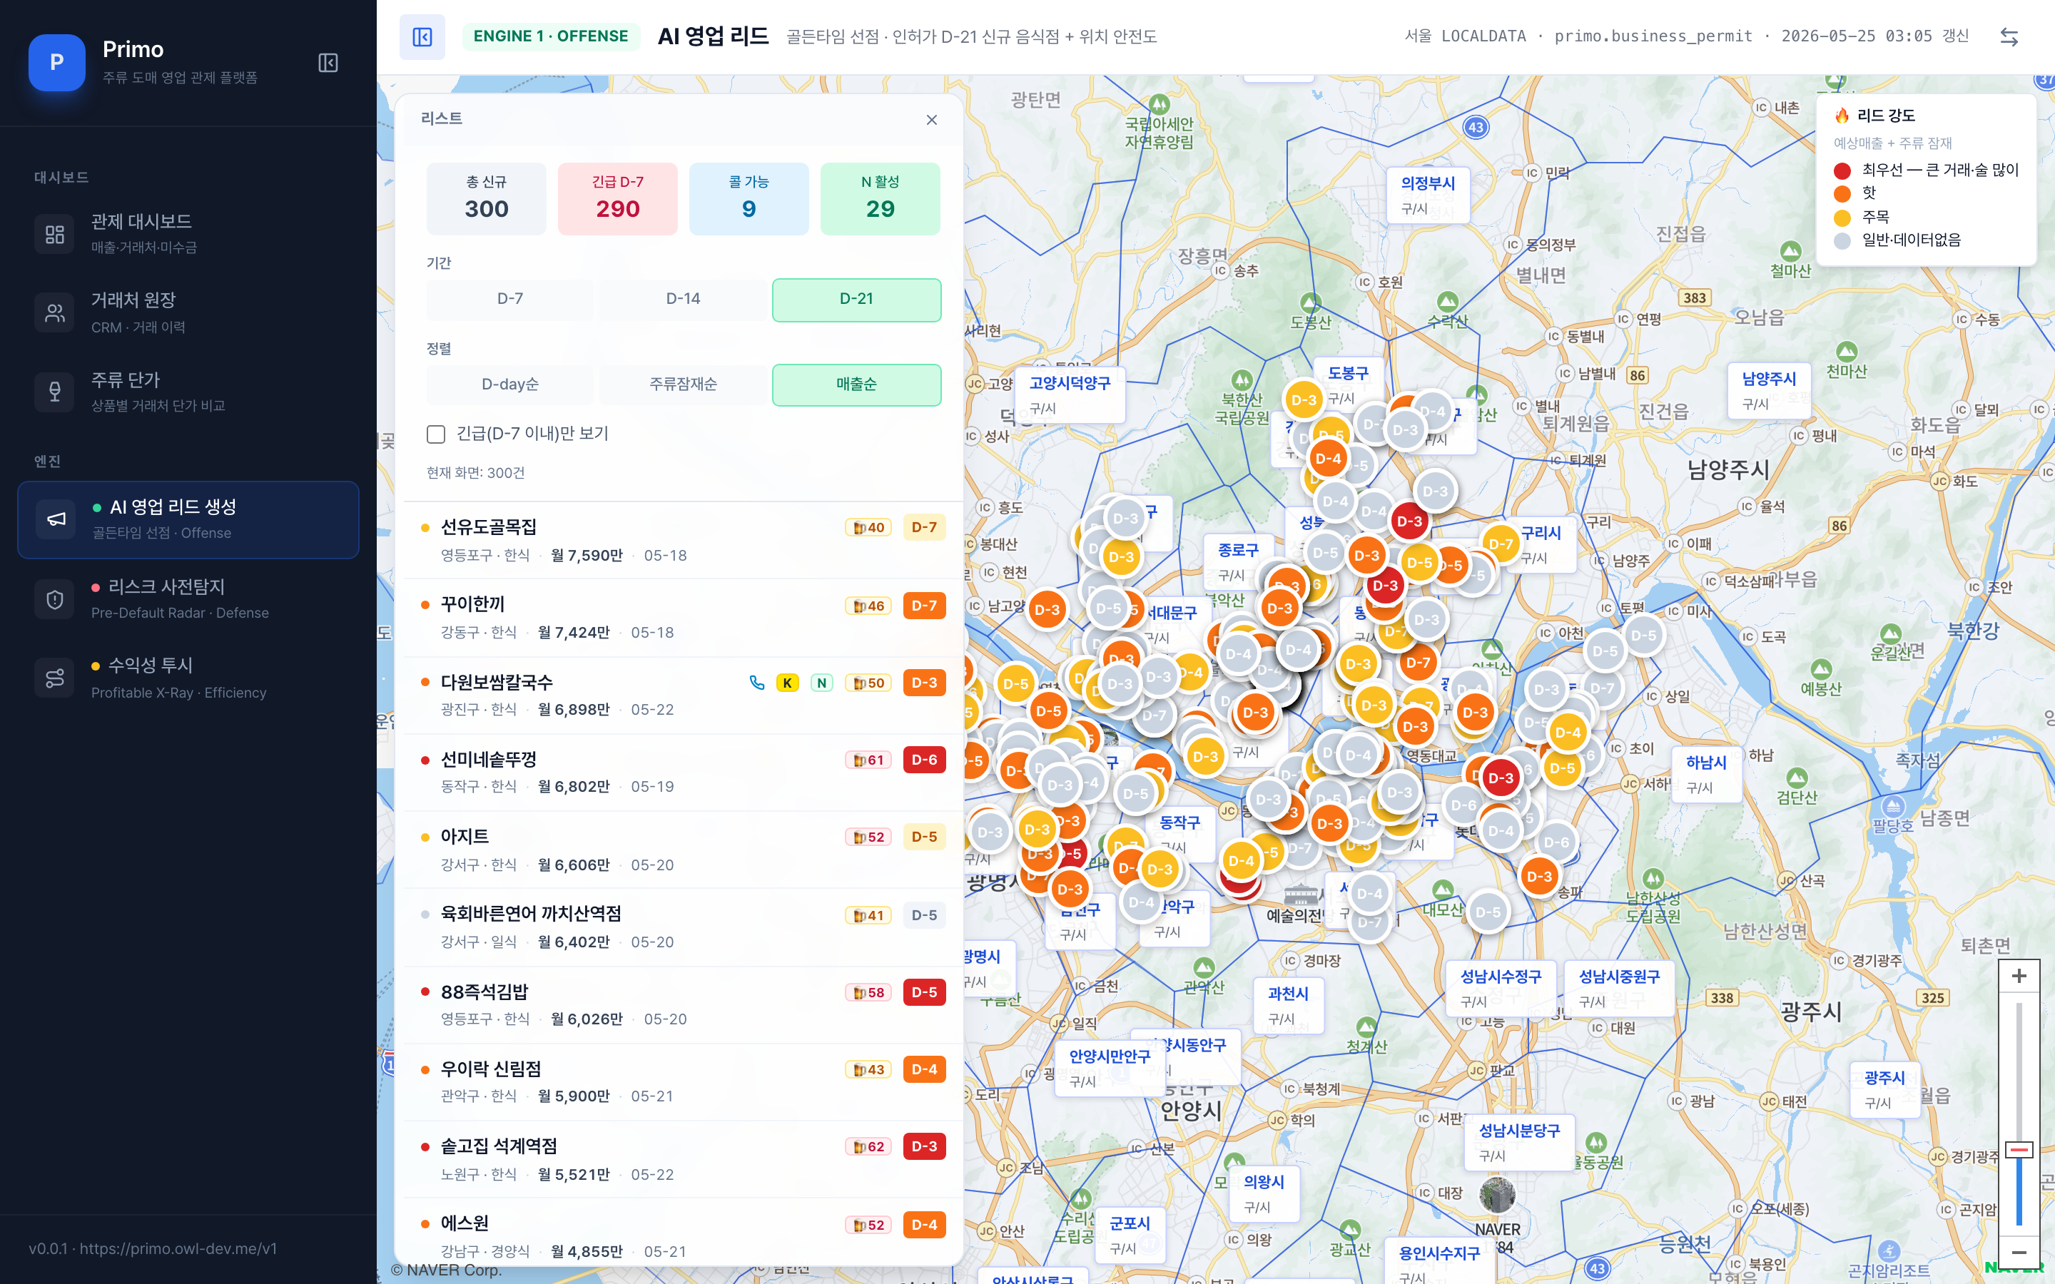Click the 의정부시 map district label
The width and height of the screenshot is (2055, 1284).
(x=1429, y=195)
